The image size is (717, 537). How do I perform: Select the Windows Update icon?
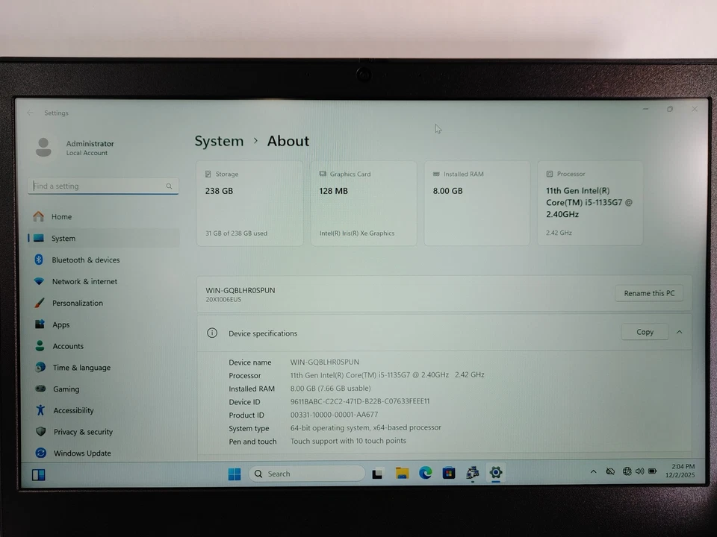[x=39, y=453]
